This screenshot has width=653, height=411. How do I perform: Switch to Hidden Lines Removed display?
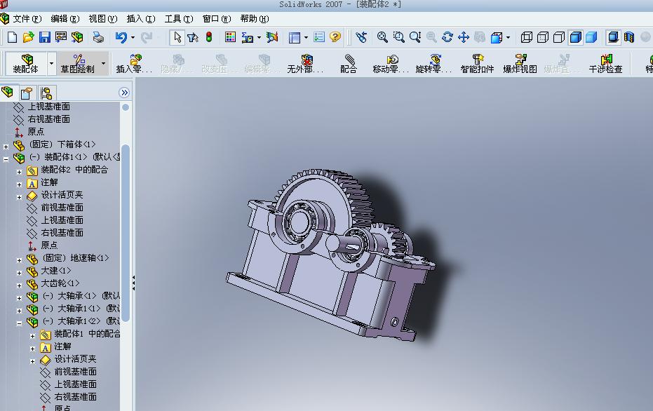coord(559,37)
